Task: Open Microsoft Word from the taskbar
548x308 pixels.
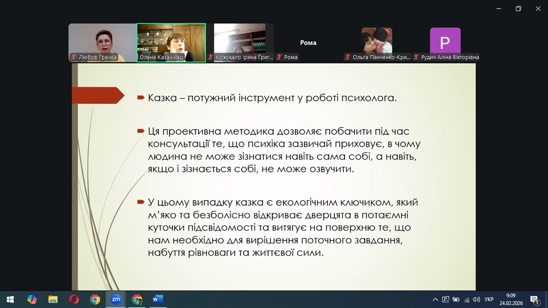Action: (158, 300)
